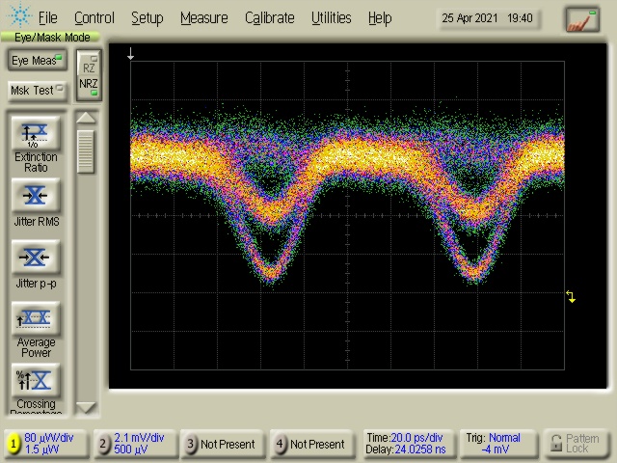
Task: Click the Agilent logo icon in menu bar
Action: point(18,17)
